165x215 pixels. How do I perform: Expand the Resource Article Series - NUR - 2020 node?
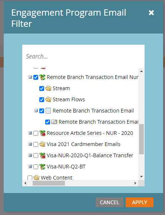click(x=30, y=133)
